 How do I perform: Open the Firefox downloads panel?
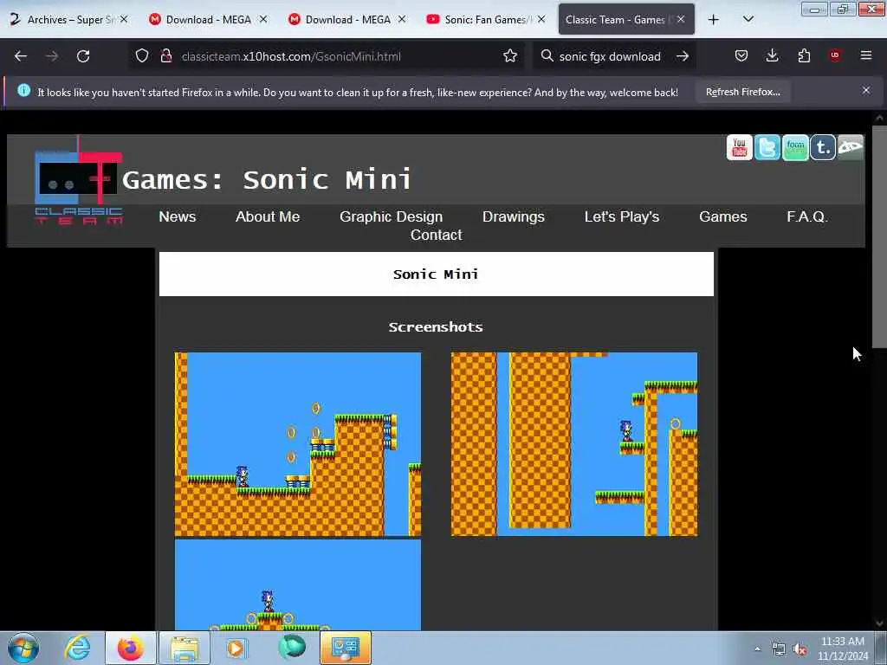[x=772, y=56]
